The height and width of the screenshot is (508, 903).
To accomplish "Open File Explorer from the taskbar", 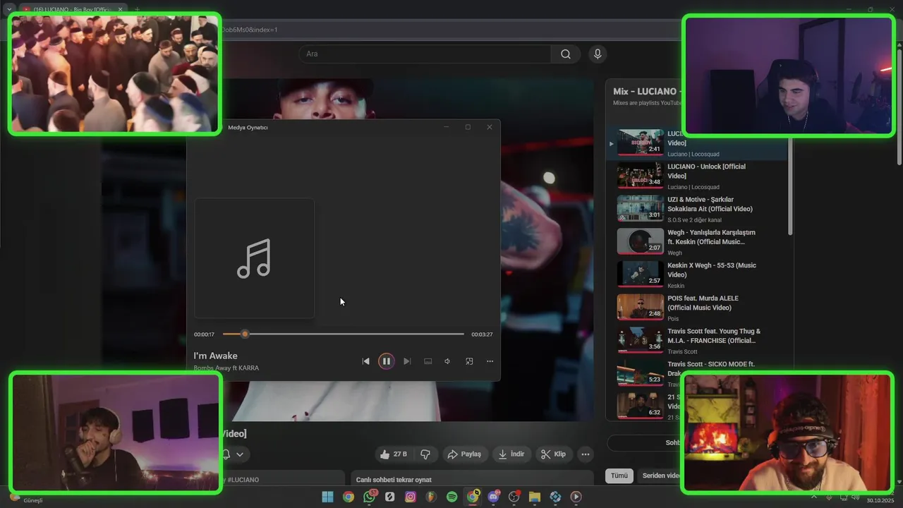I will [535, 497].
